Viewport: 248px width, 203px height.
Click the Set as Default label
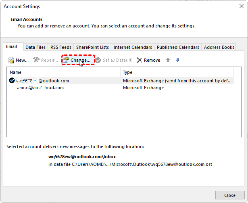click(x=117, y=60)
